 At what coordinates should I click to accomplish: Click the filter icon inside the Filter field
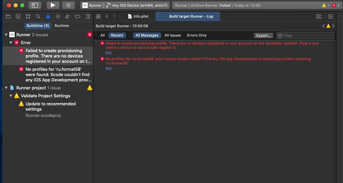pyautogui.click(x=280, y=36)
